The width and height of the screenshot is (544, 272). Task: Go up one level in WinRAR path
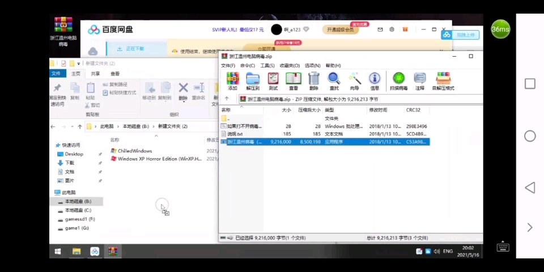pos(227,99)
